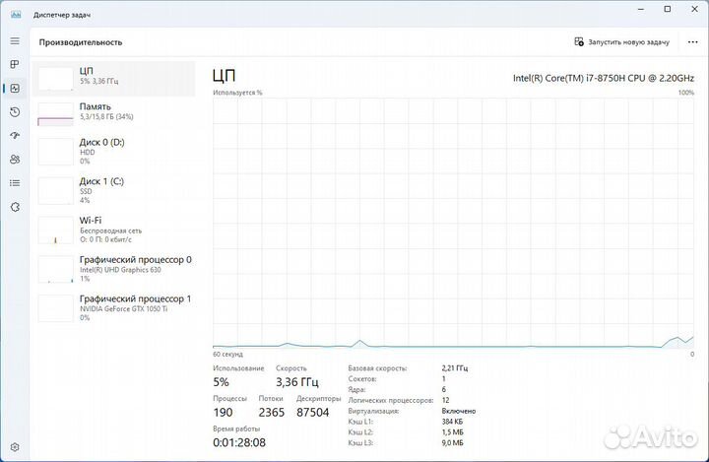The height and width of the screenshot is (462, 709).
Task: Select Графический процессор 0 item
Action: 113,269
